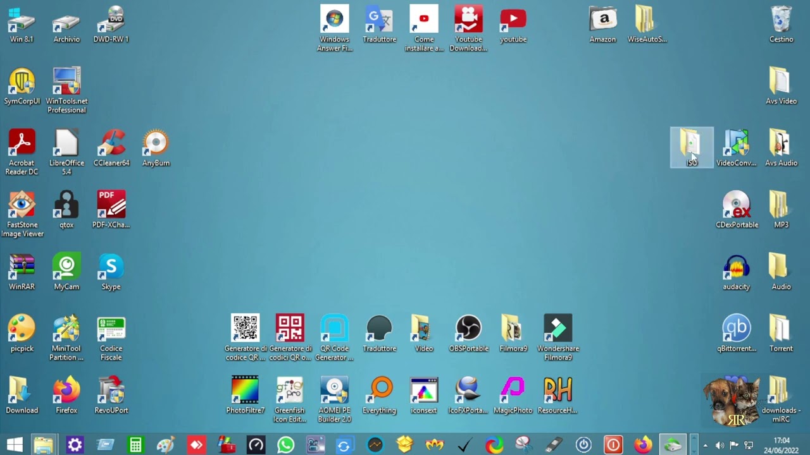Start qBittorrent from the desktop
Image resolution: width=810 pixels, height=455 pixels.
pyautogui.click(x=737, y=334)
